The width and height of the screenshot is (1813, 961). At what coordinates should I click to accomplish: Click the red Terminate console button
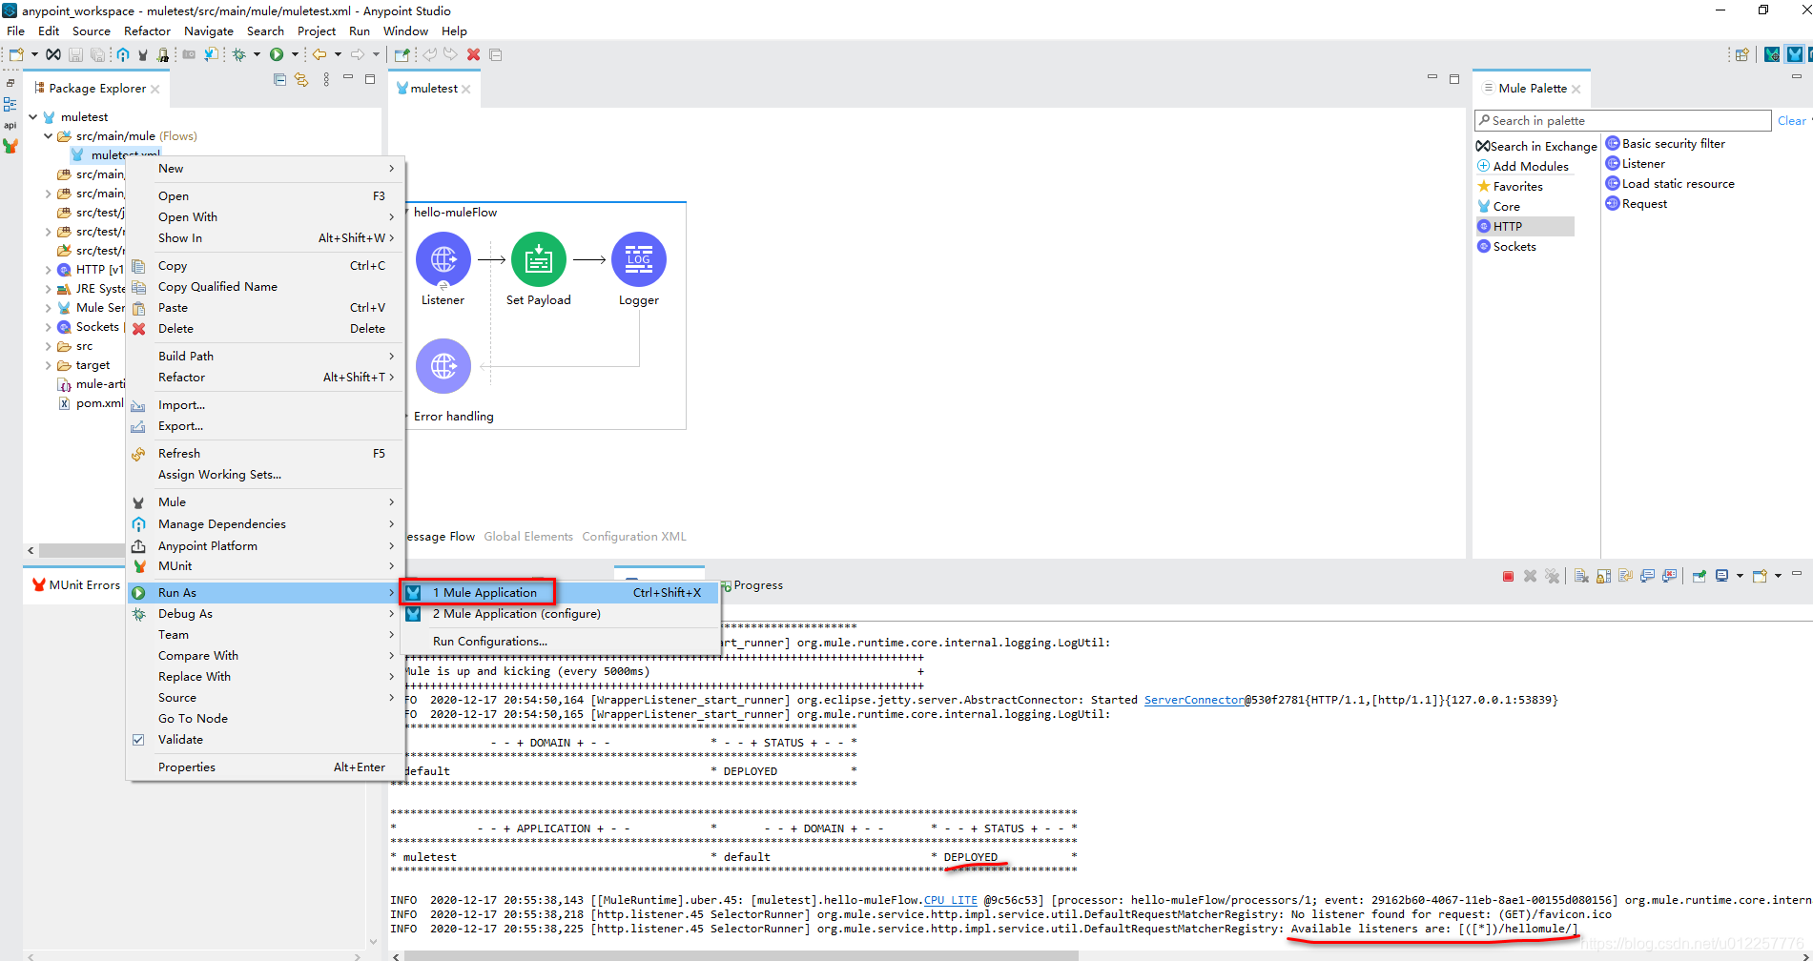pyautogui.click(x=1508, y=576)
